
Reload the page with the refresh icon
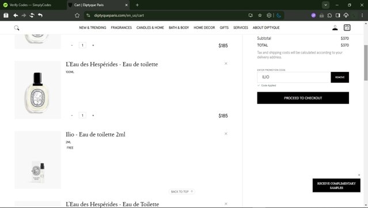(32, 15)
